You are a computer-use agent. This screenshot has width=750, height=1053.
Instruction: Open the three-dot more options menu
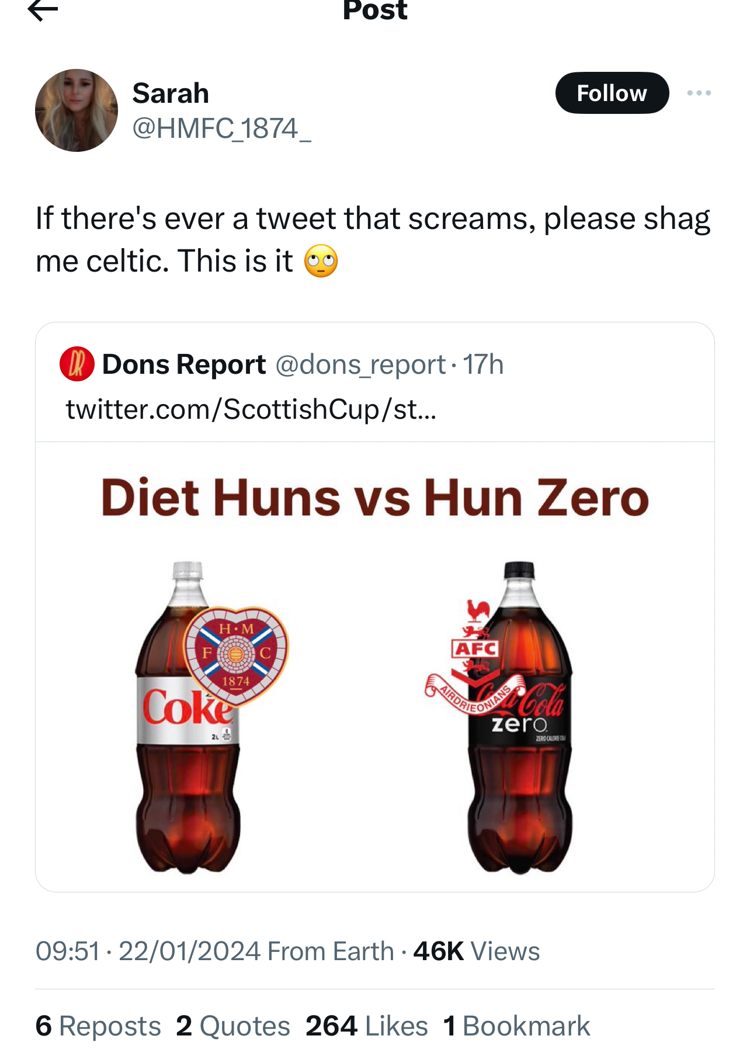point(699,93)
